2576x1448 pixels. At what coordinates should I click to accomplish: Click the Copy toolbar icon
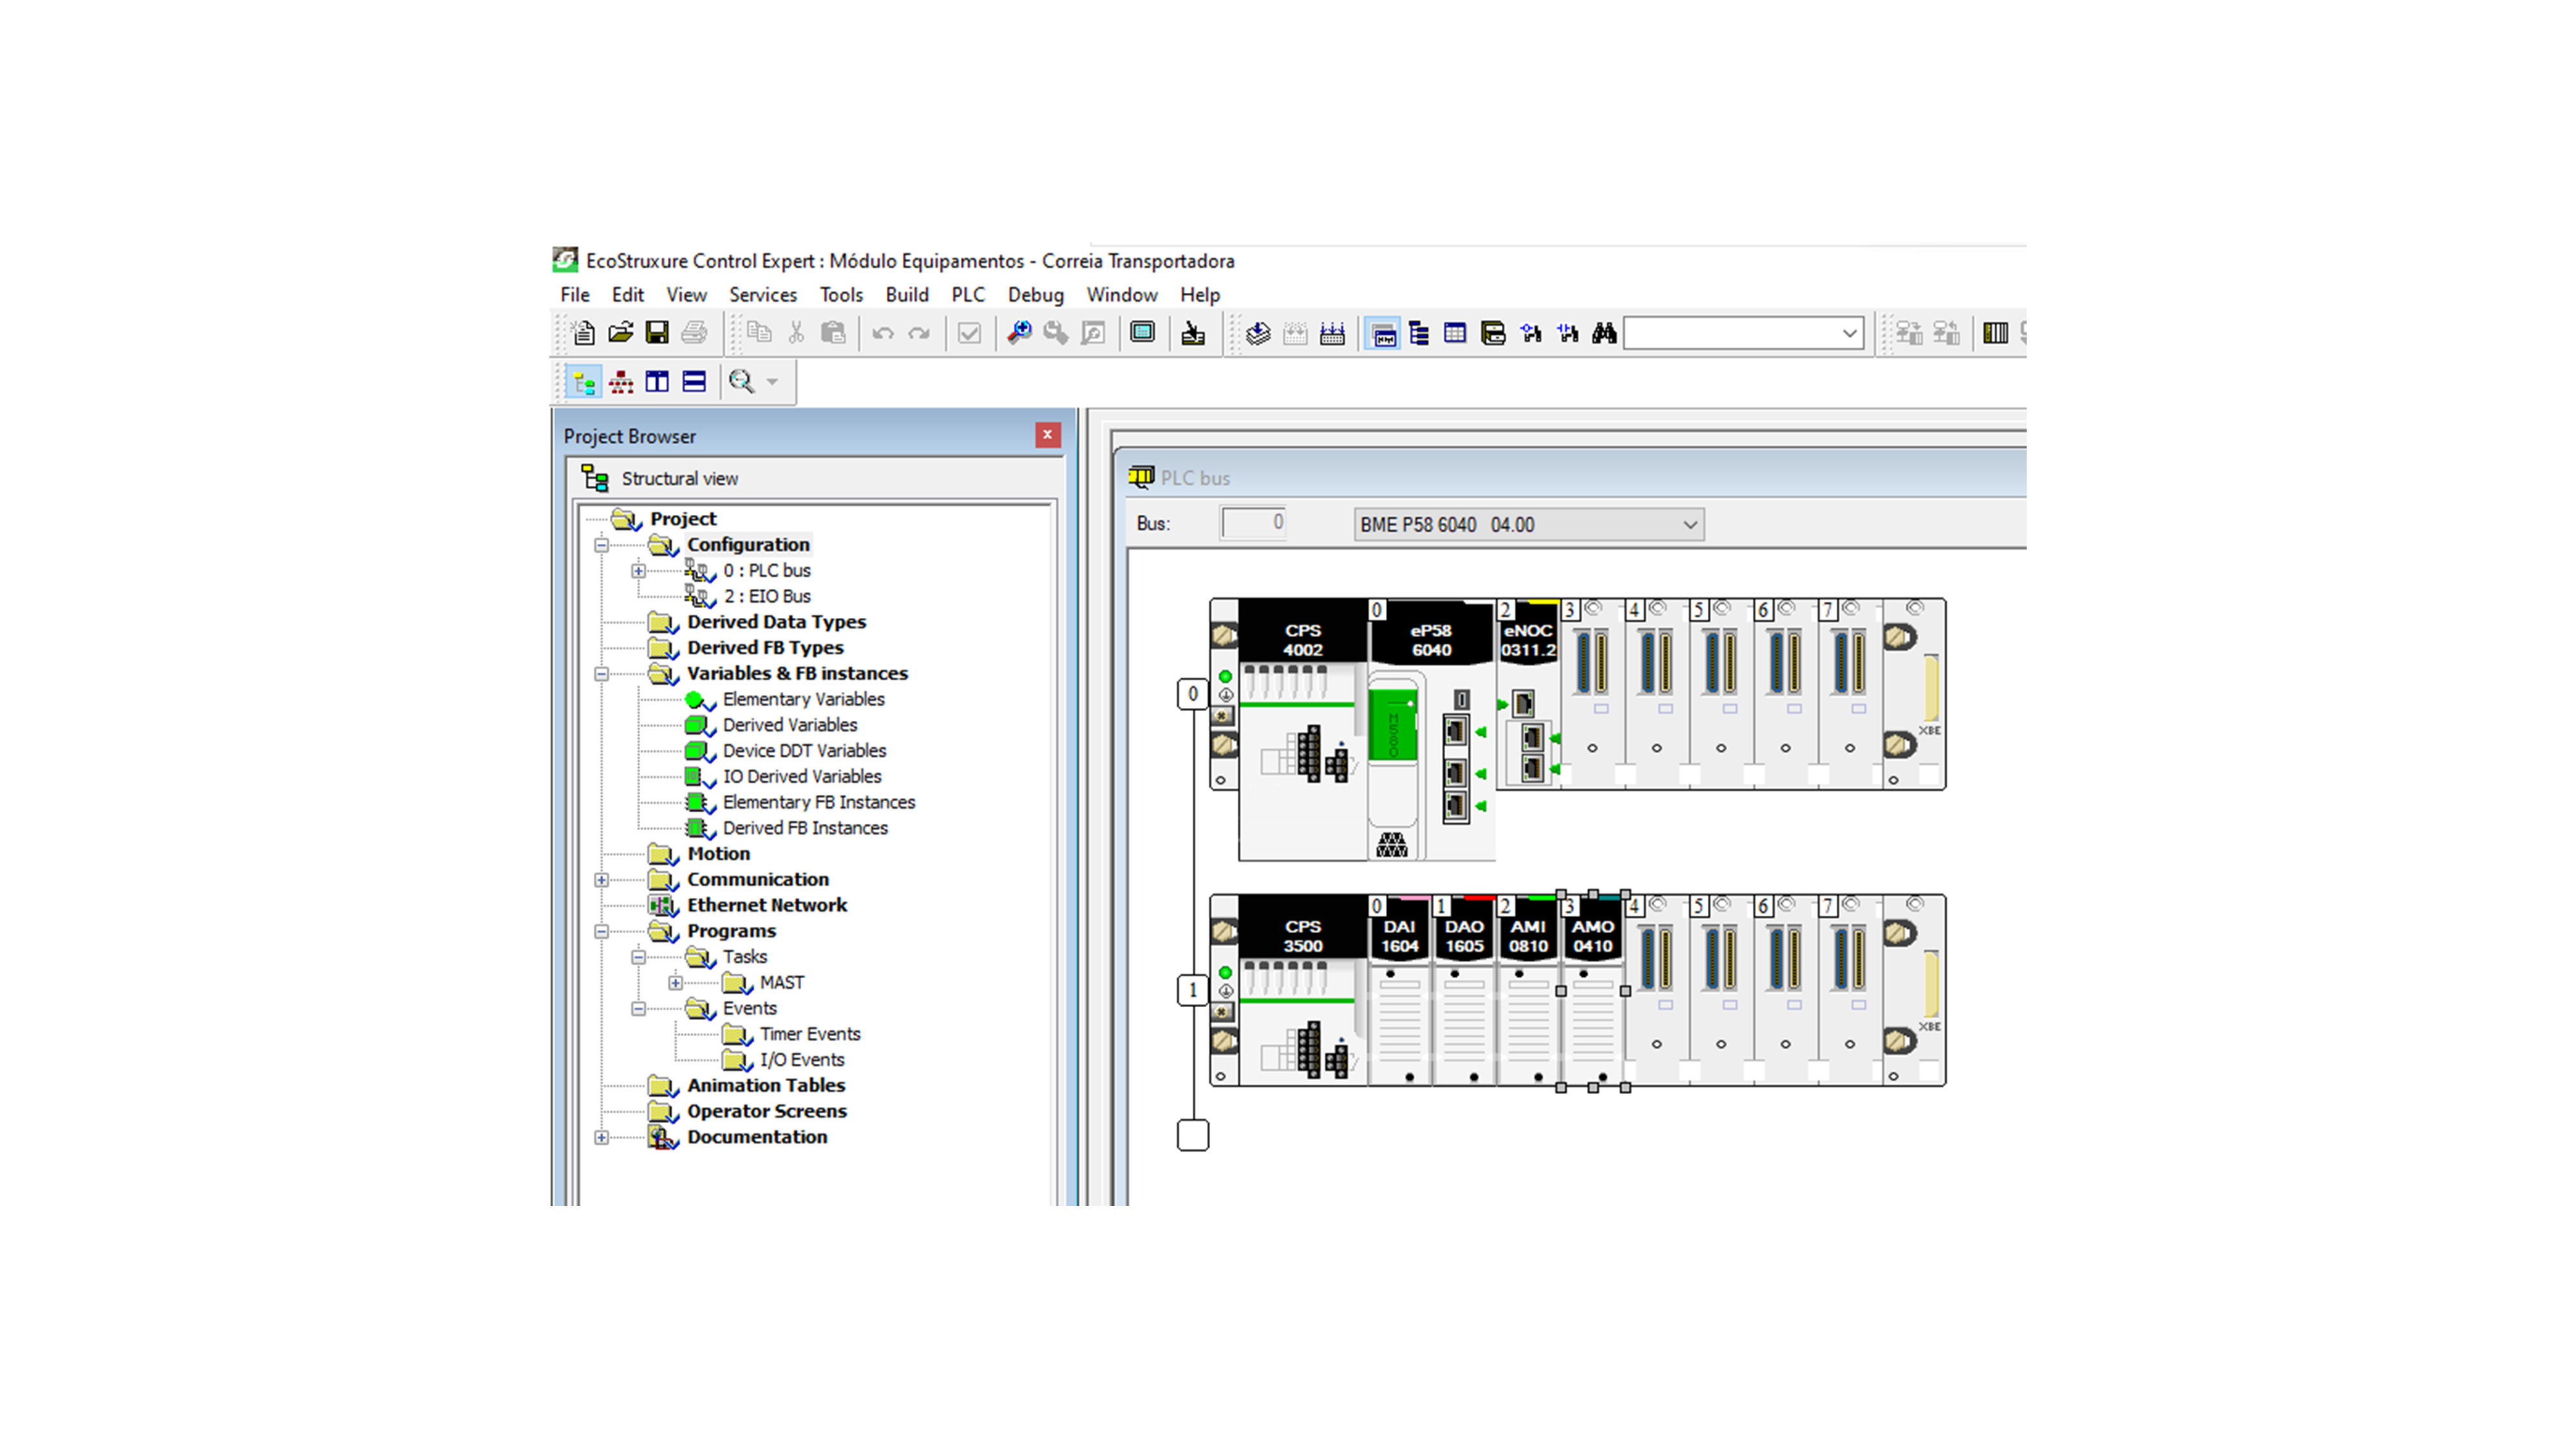click(x=760, y=333)
